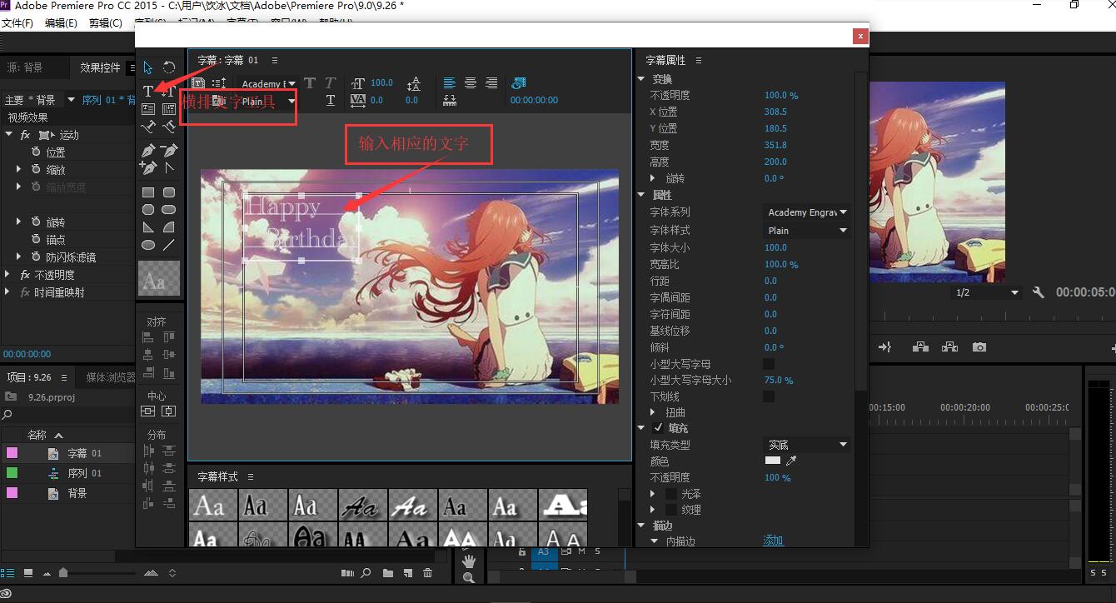Pick fill color with the eyedropper
The width and height of the screenshot is (1116, 603).
pyautogui.click(x=792, y=461)
